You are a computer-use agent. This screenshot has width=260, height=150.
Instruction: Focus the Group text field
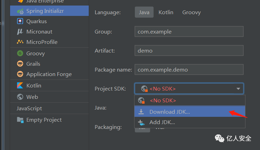[x=189, y=31]
